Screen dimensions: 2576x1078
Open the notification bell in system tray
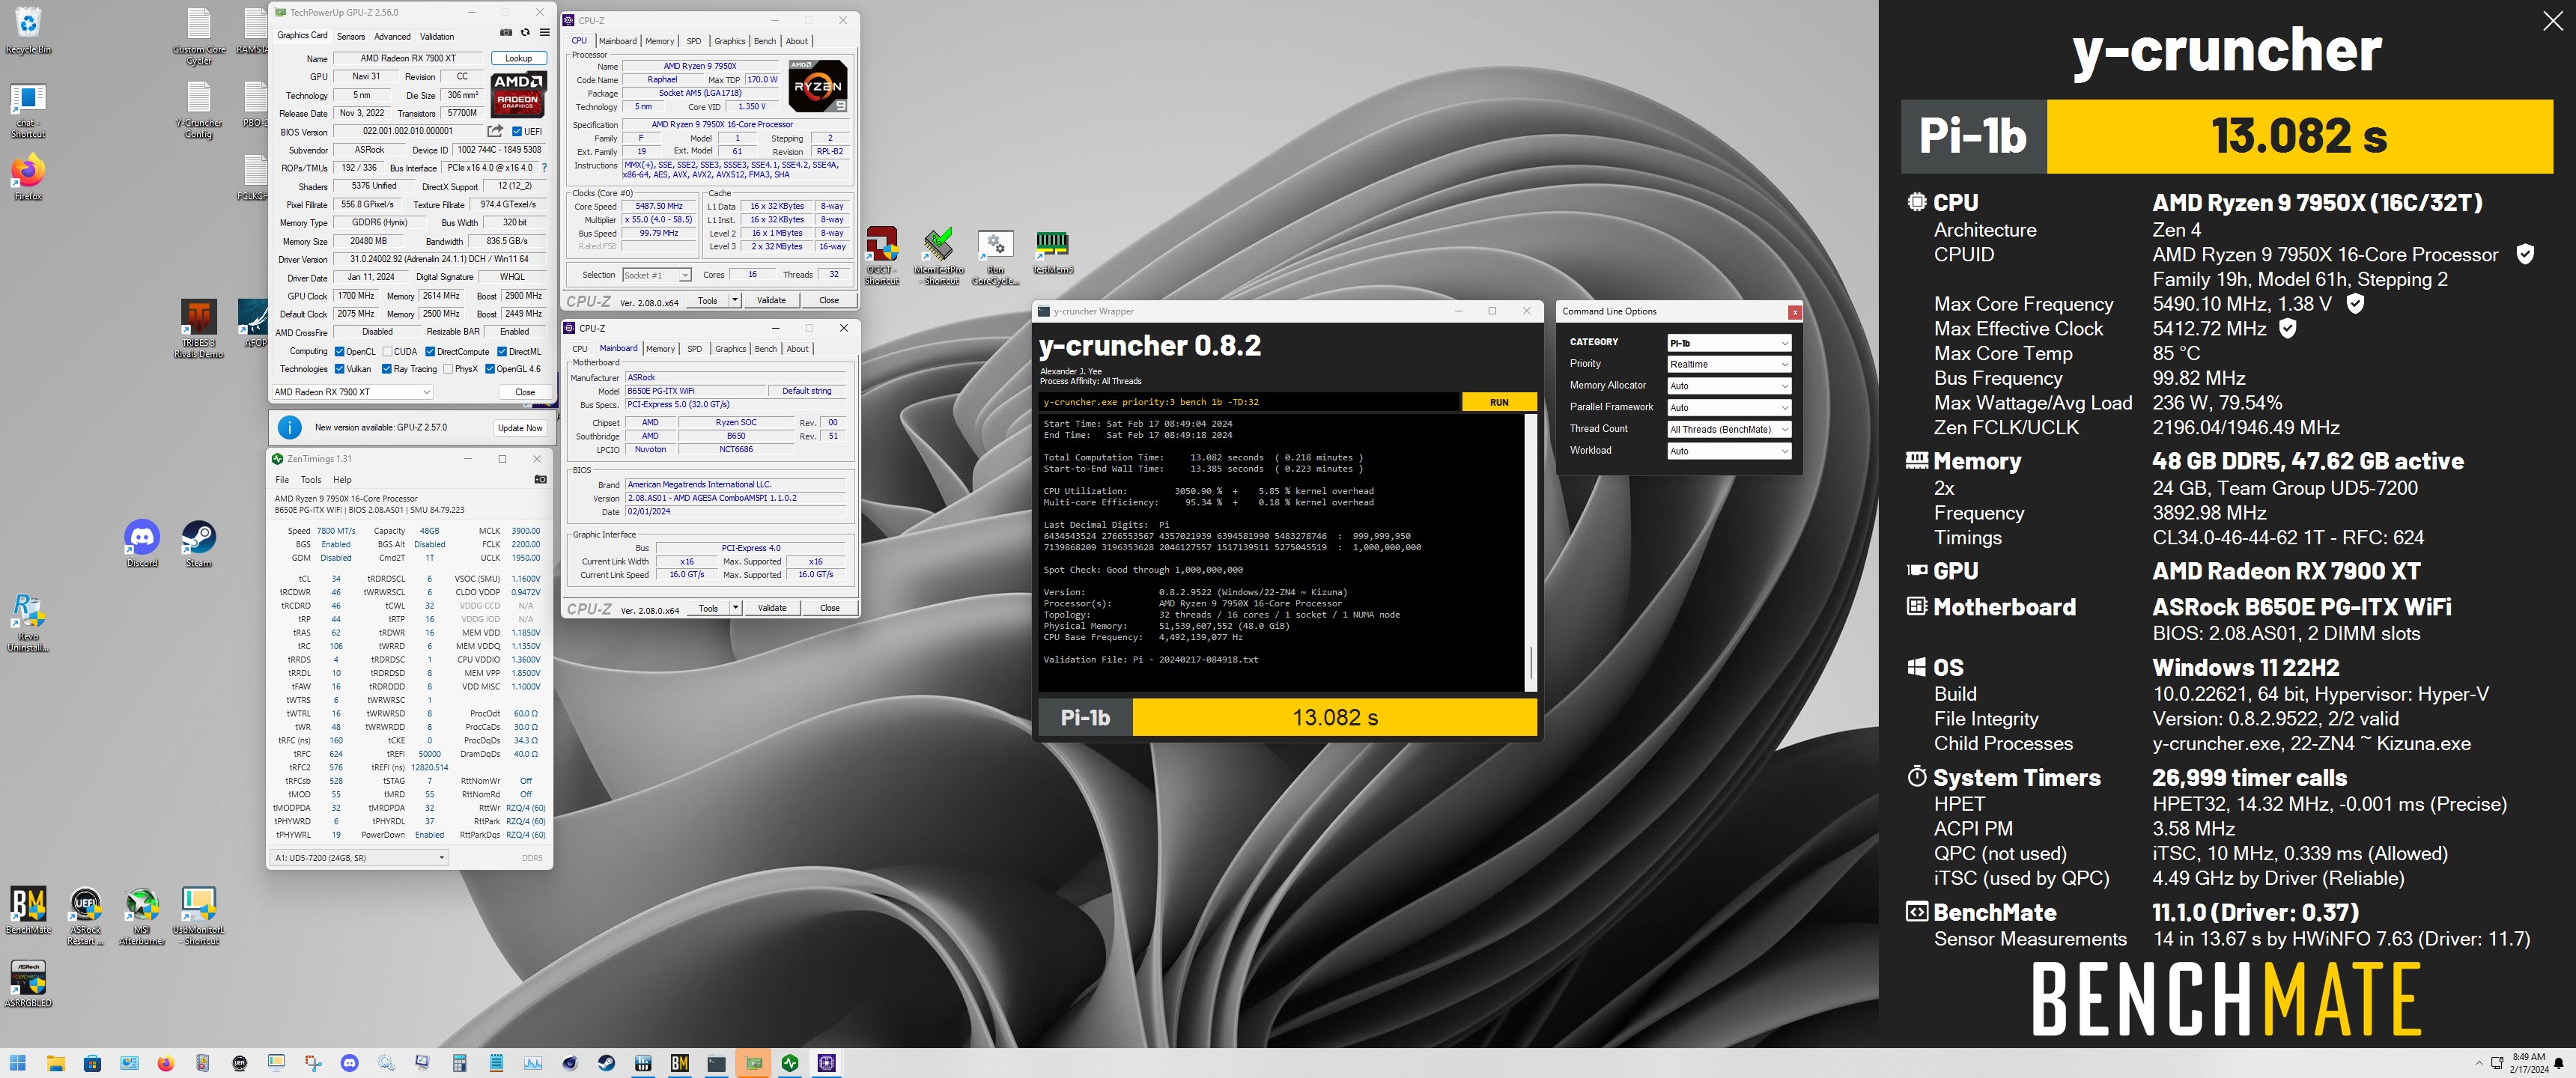[x=2558, y=1063]
